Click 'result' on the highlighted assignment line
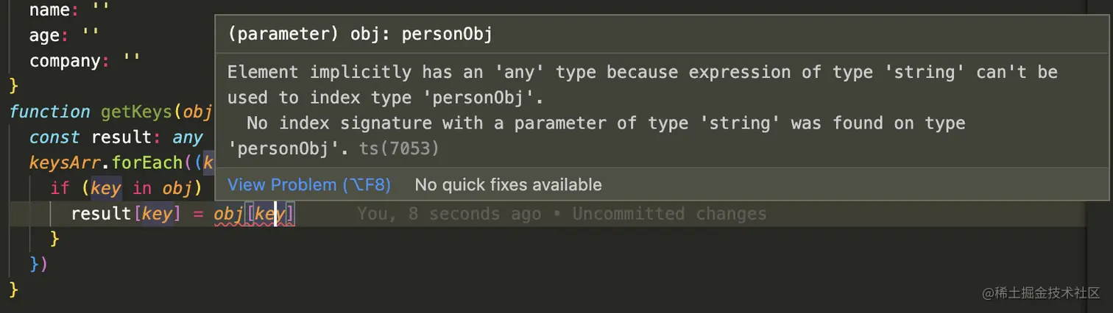The height and width of the screenshot is (313, 1113). (101, 214)
